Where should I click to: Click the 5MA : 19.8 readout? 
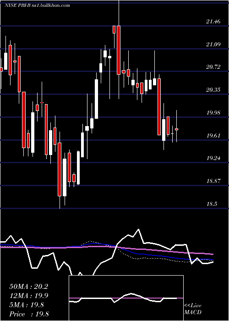[x=26, y=305]
